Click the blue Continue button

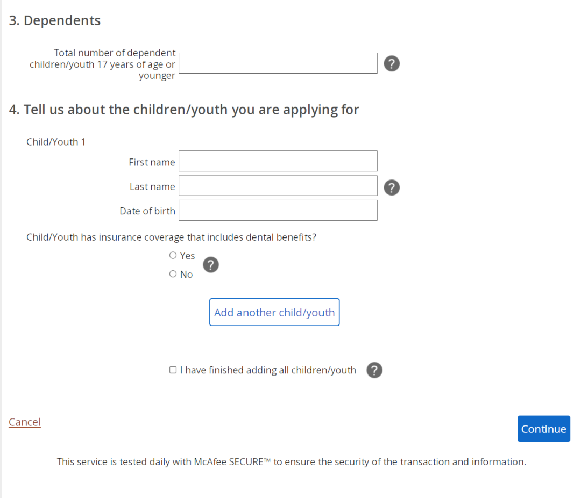point(543,429)
